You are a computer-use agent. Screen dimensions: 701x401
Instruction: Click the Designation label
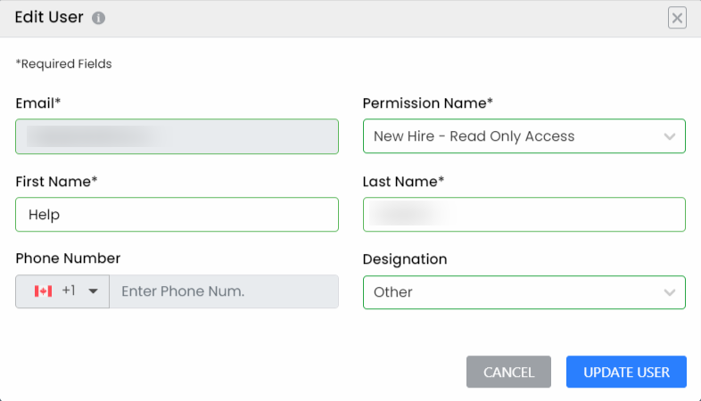point(405,259)
